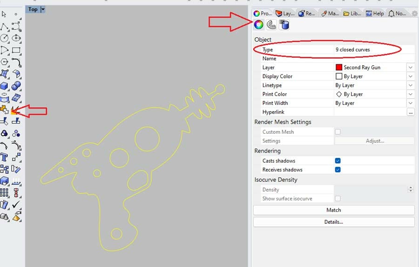The height and width of the screenshot is (267, 419).
Task: Select the Circle tool
Action: (4, 38)
